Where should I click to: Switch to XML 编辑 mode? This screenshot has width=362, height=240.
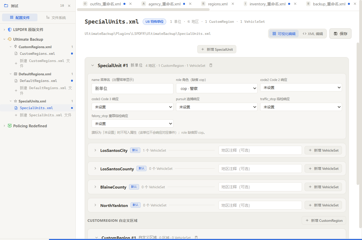[x=313, y=34]
